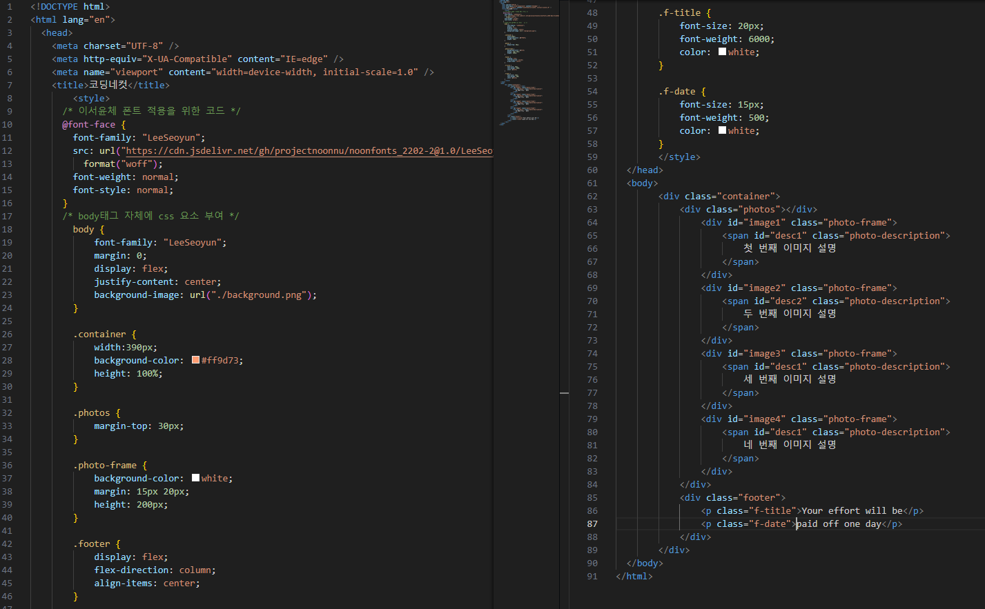Click 'display: flex' in body rule
Screen dimensions: 985x609
click(x=131, y=268)
